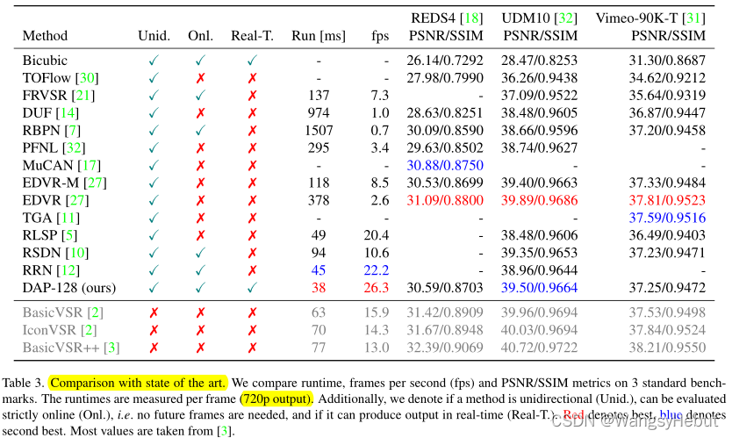Click reference [5] beside RLSP
732x438 pixels.
(69, 235)
